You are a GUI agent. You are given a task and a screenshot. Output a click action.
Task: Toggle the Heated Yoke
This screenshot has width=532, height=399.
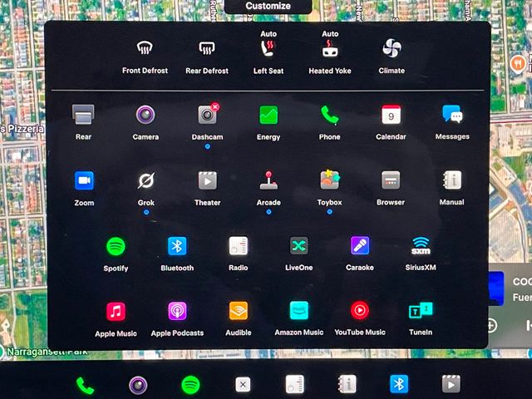(330, 49)
